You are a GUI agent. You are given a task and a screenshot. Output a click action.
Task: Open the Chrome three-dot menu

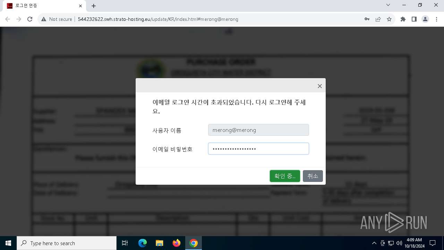(x=436, y=19)
